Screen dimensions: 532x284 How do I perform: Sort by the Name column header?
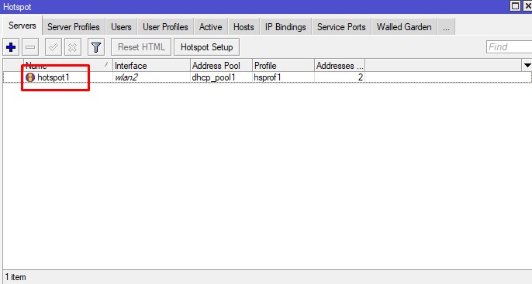68,65
